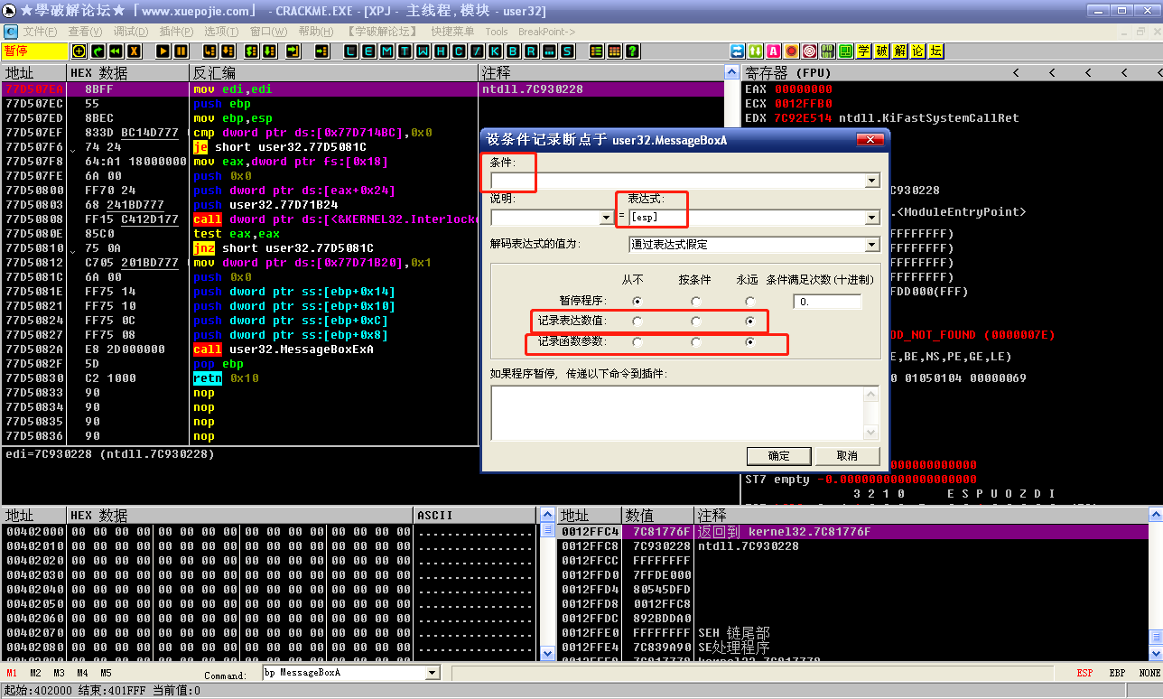Click the rewind (double left arrow) toolbar icon
The width and height of the screenshot is (1163, 699).
[x=116, y=51]
